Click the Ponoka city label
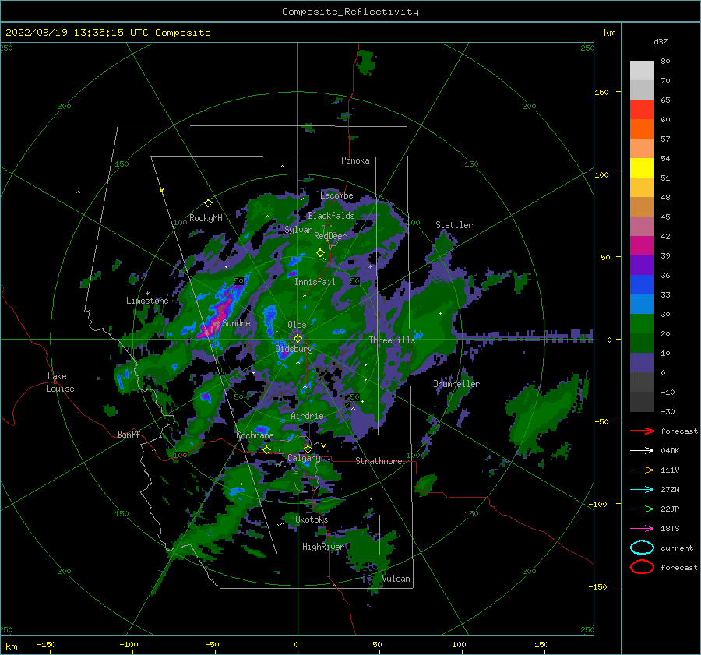Viewport: 701px width, 655px height. pyautogui.click(x=355, y=160)
